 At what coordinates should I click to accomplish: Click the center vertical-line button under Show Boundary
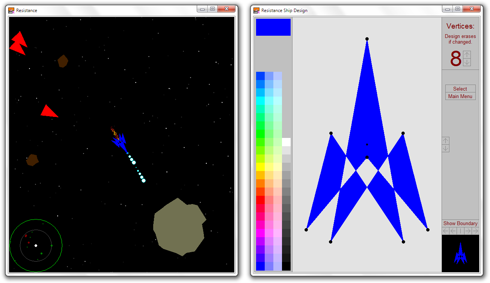coord(461,231)
